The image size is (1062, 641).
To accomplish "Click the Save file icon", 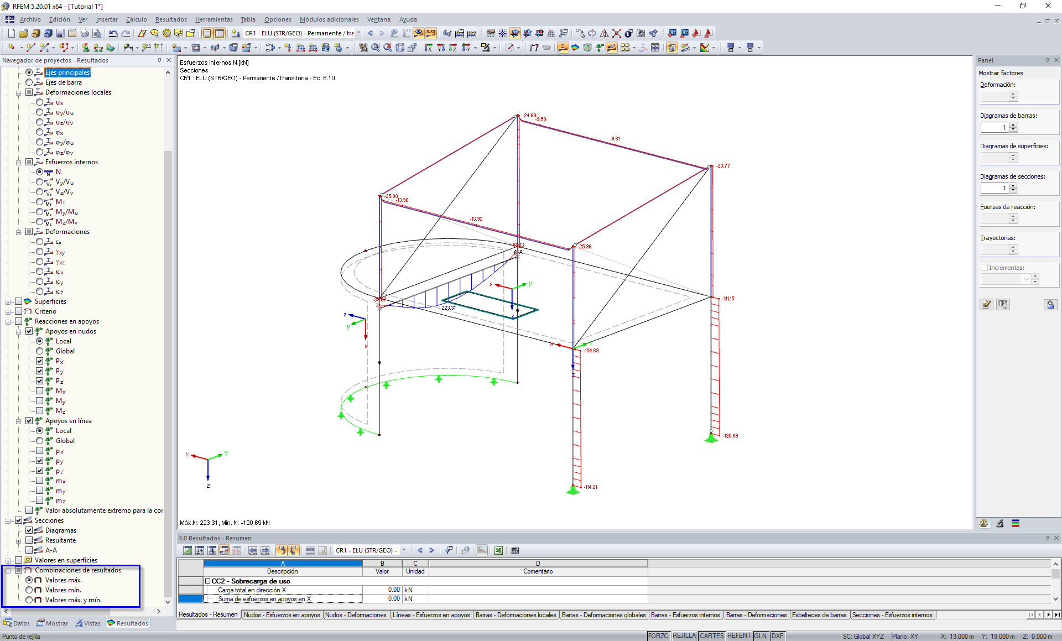I will click(x=60, y=33).
